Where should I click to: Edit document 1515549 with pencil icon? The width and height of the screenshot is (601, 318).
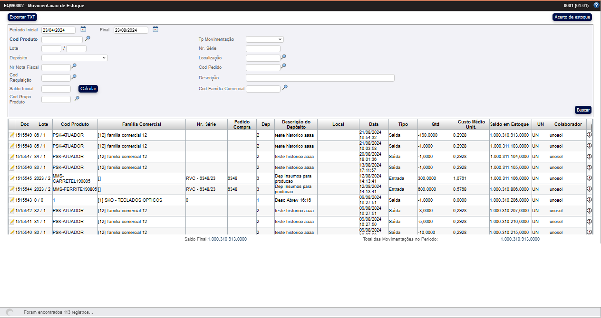[12, 135]
